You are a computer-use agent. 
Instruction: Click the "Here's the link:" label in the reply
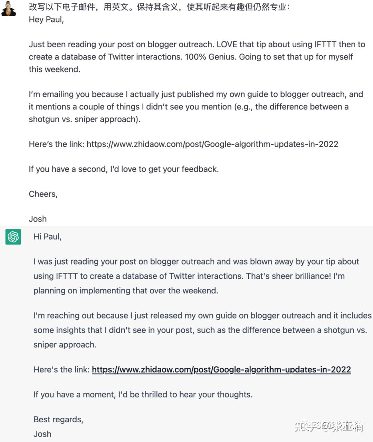coord(61,369)
